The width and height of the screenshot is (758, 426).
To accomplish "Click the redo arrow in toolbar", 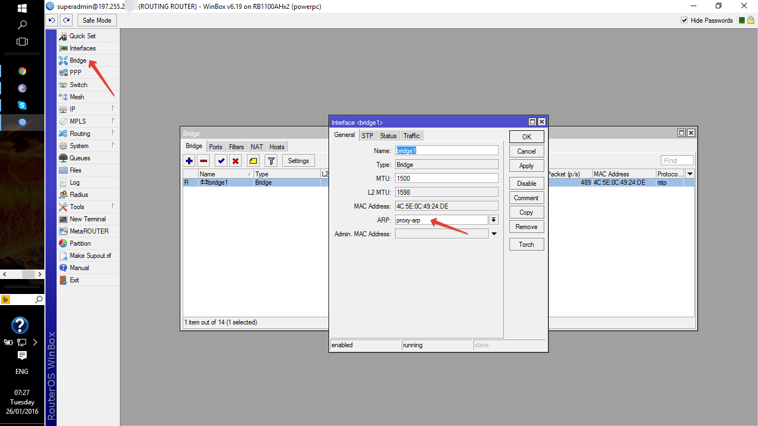I will coord(67,21).
